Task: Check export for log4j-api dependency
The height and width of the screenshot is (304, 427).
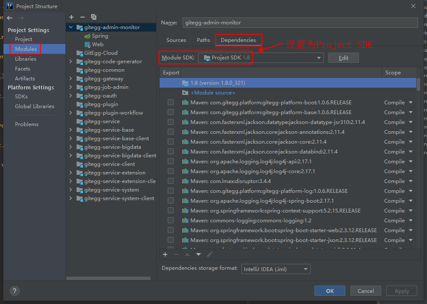Action: [171, 161]
